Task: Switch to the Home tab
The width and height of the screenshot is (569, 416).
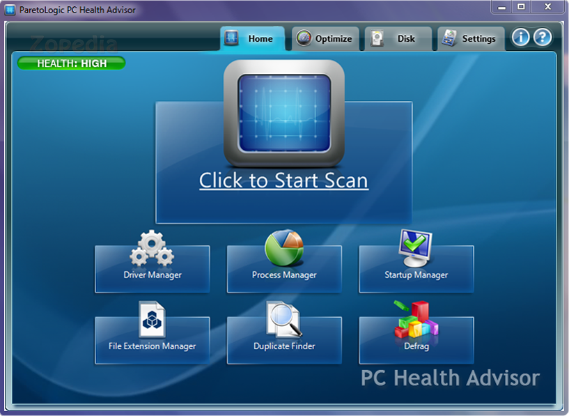Action: [253, 38]
